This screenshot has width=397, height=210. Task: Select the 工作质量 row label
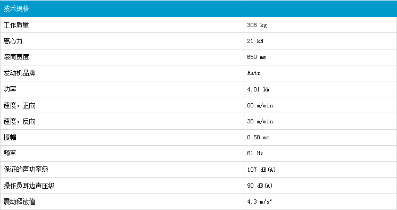point(16,25)
